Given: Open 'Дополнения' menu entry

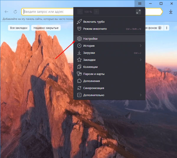Looking at the screenshot, I should click(109, 81).
